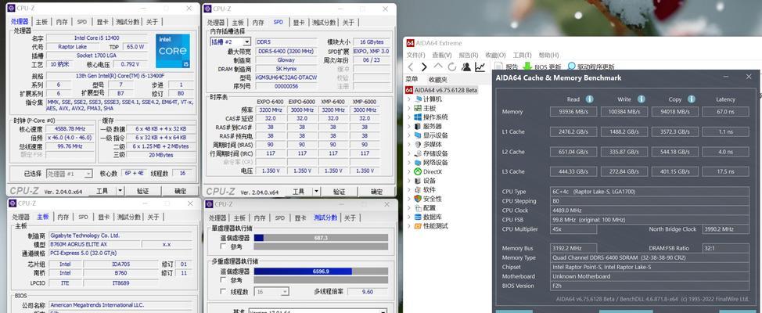Select the 数据库 icon in tree

418,217
